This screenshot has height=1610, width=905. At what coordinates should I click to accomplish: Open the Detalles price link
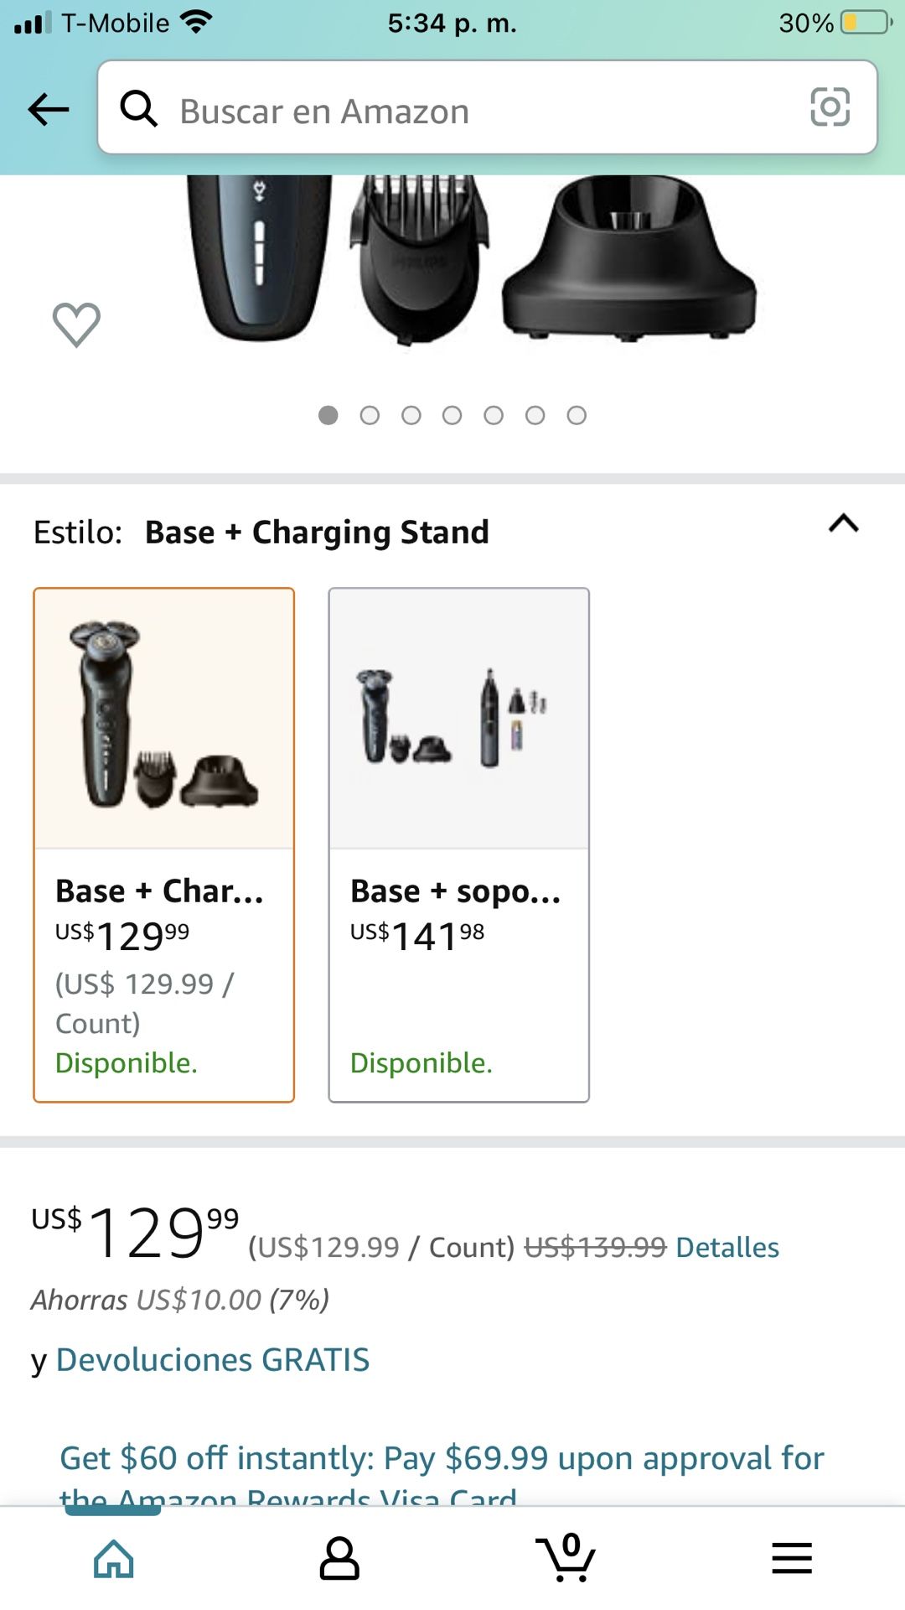click(727, 1247)
